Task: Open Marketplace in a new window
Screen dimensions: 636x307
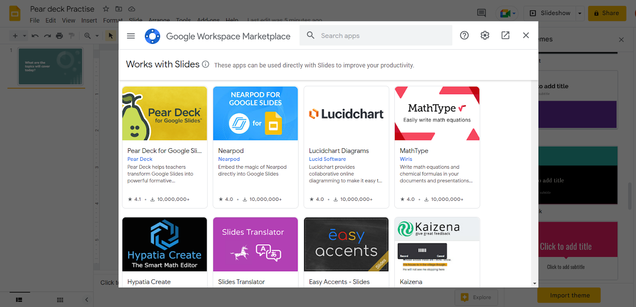Action: [505, 35]
